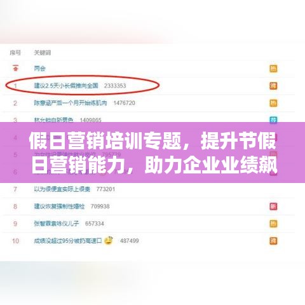This screenshot has width=305, height=305.
Task: Click the 序号 column header
Action: pyautogui.click(x=15, y=53)
